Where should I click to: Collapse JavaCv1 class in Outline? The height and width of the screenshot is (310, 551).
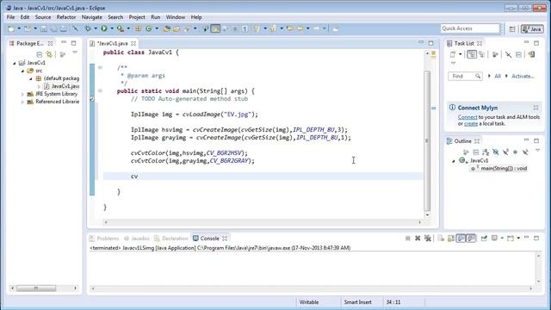pos(454,161)
